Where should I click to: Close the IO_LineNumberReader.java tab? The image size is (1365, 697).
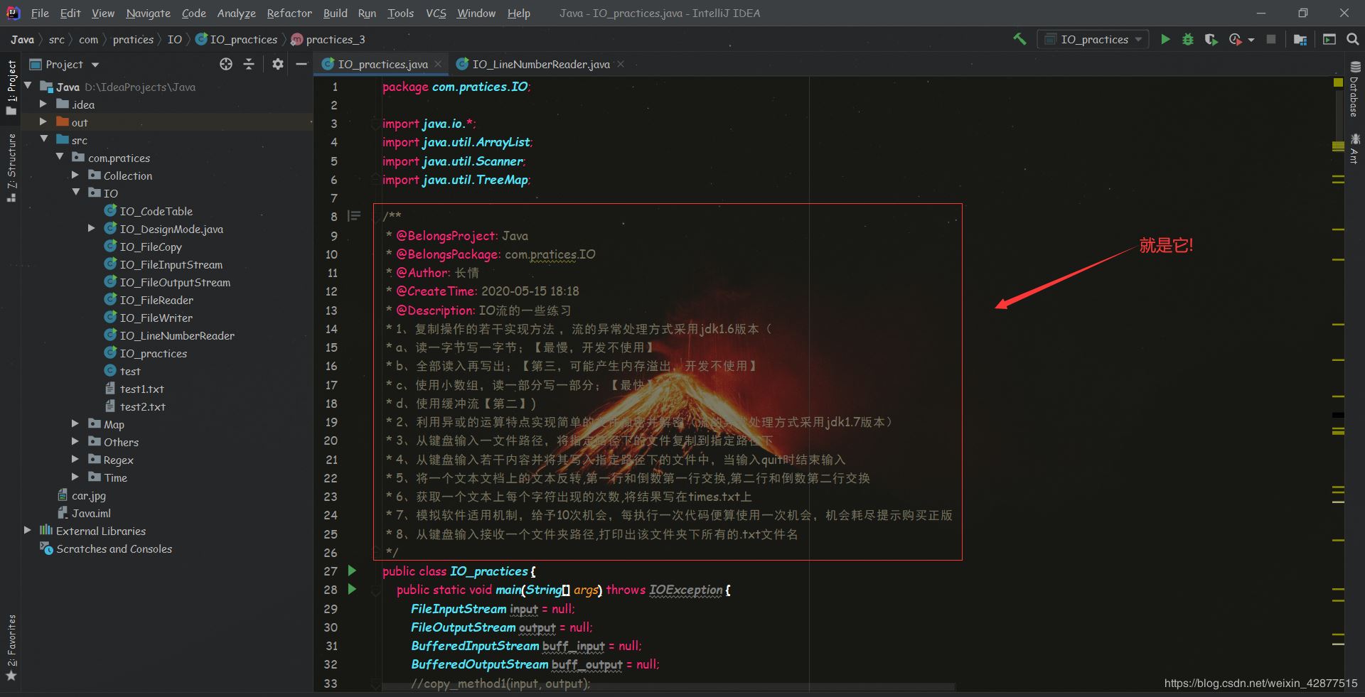[x=621, y=64]
